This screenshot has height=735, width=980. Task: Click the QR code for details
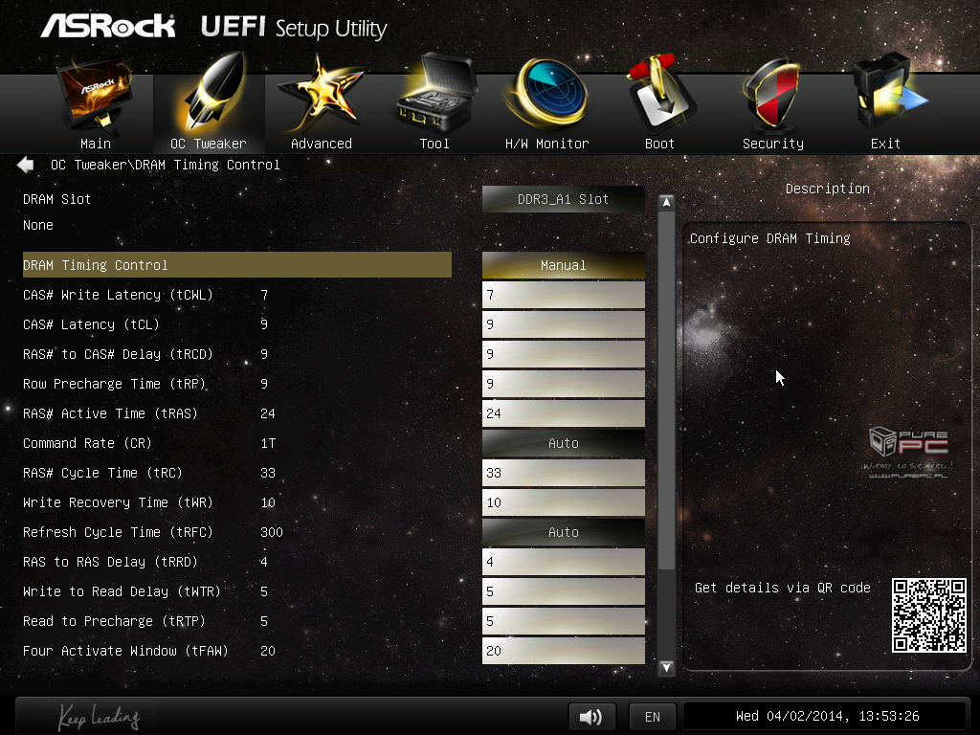(928, 615)
